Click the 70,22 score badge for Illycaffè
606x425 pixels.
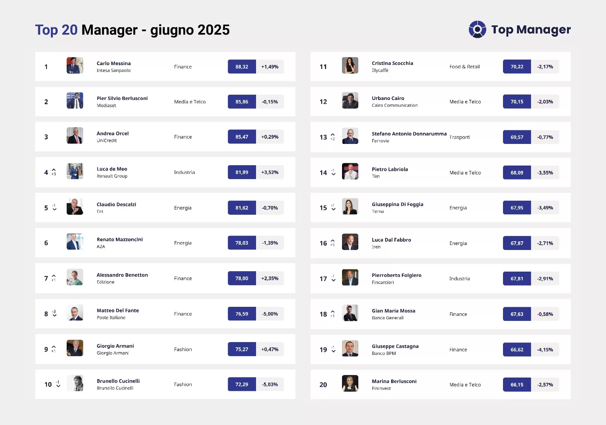tap(517, 67)
